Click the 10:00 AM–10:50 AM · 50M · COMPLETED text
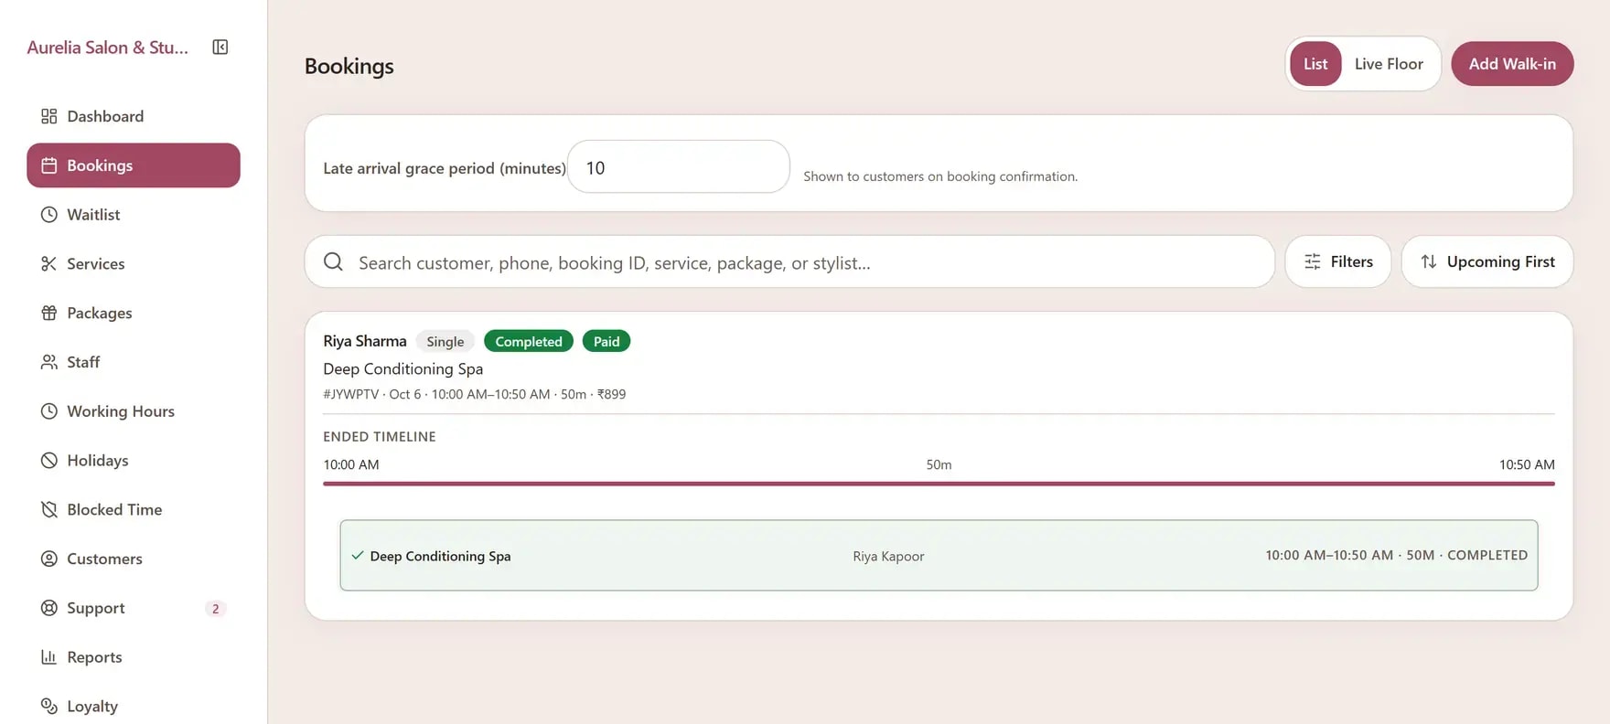 point(1397,555)
